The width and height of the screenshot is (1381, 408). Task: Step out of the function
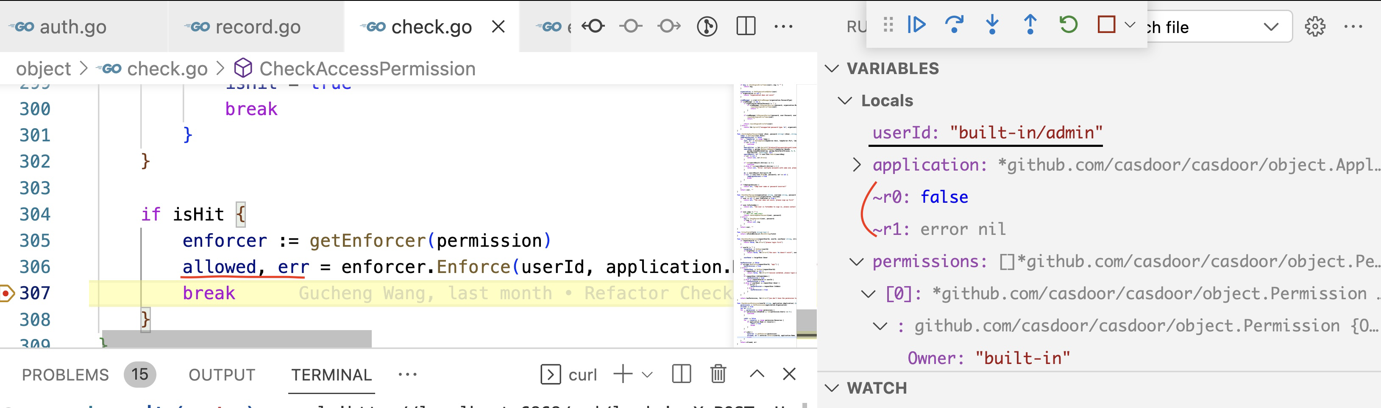[x=1030, y=25]
